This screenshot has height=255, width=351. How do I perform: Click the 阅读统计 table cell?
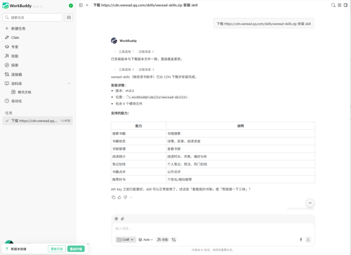pos(139,157)
